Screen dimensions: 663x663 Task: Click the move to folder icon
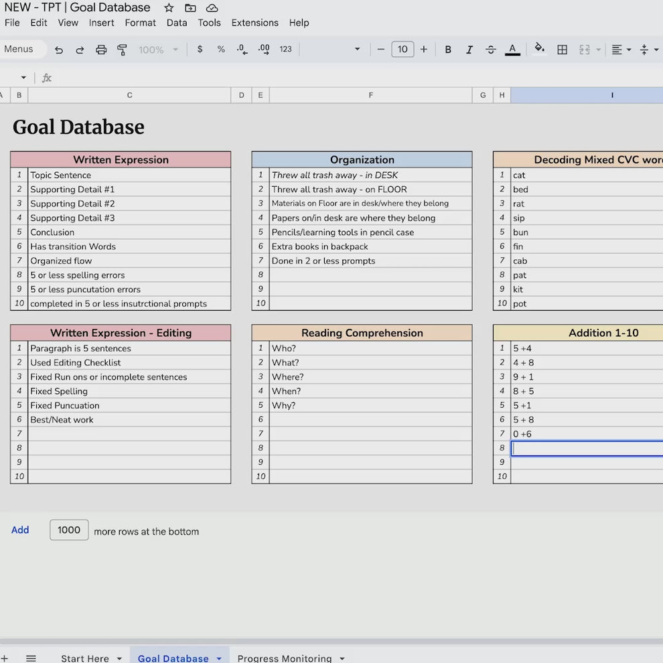coord(190,7)
